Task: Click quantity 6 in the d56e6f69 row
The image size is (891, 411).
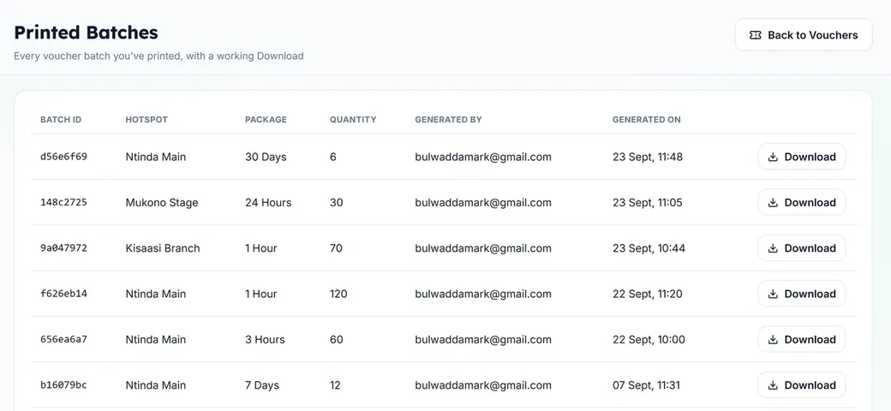Action: click(333, 158)
